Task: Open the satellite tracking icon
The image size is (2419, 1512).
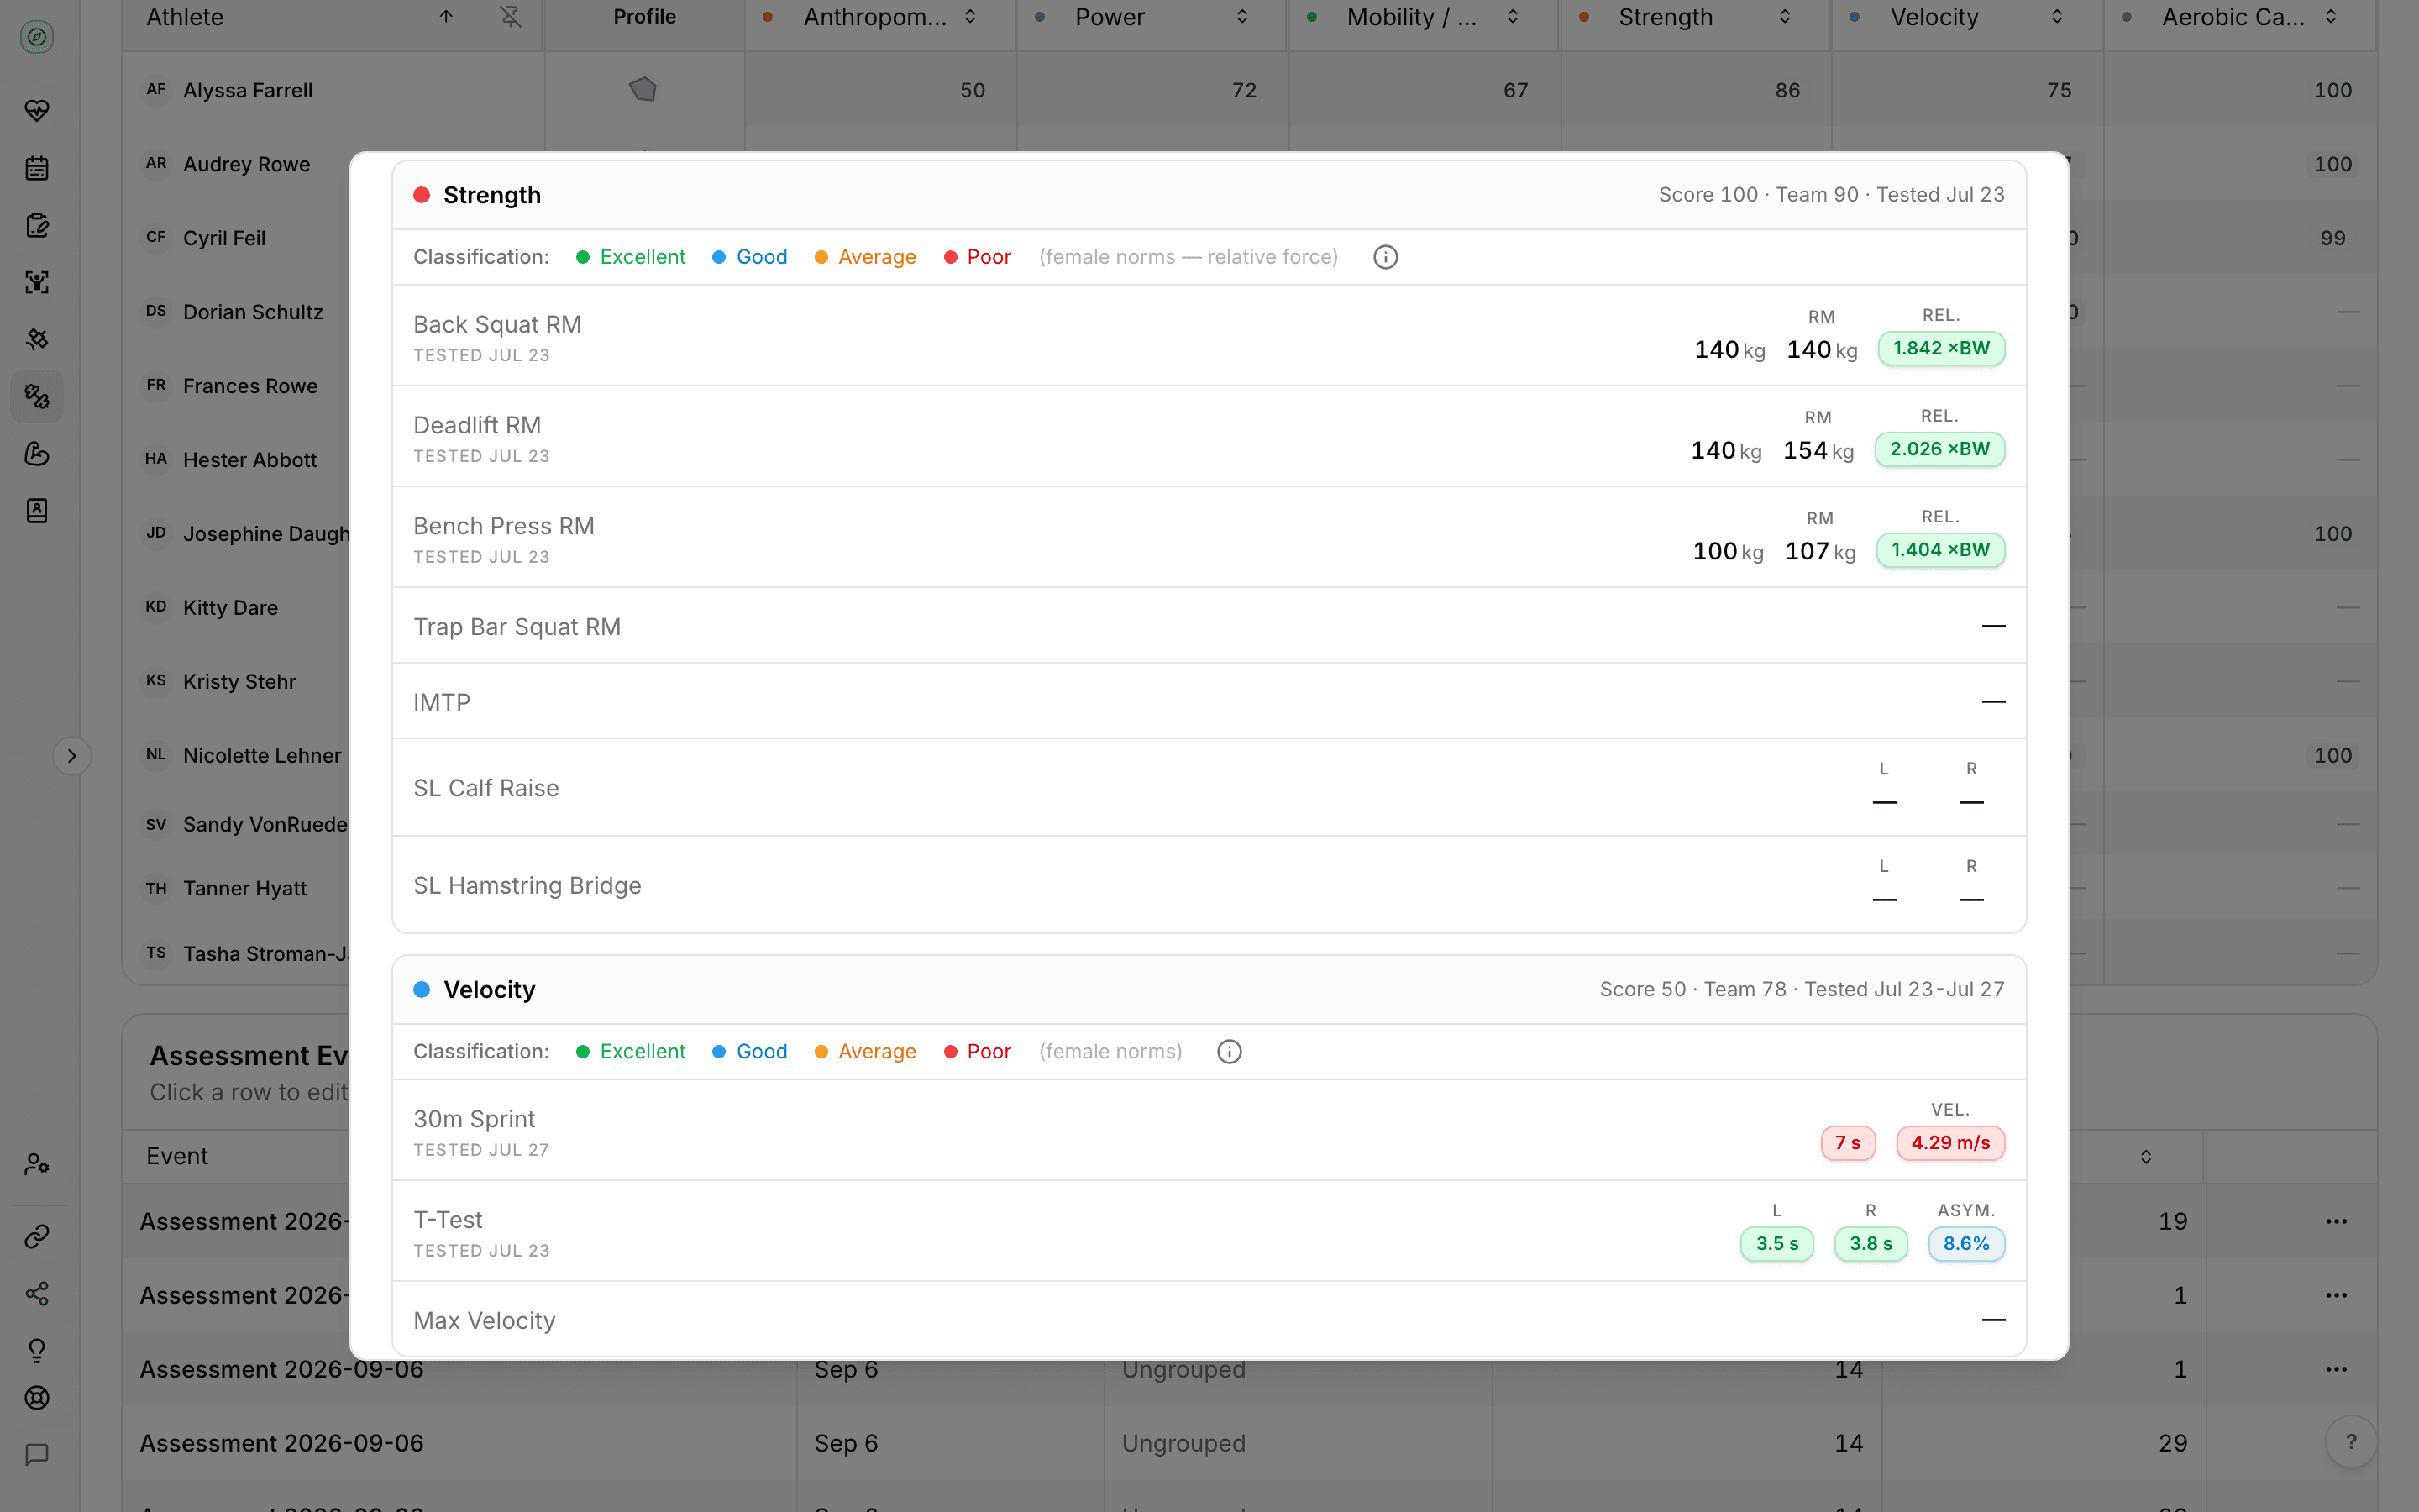Action: (37, 339)
